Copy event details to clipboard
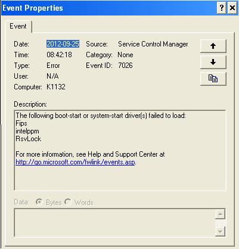This screenshot has width=239, height=249. pyautogui.click(x=213, y=79)
